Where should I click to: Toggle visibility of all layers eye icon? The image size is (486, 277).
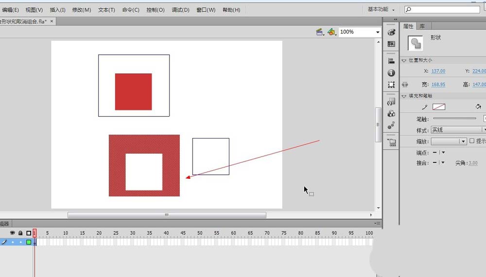pos(12,233)
